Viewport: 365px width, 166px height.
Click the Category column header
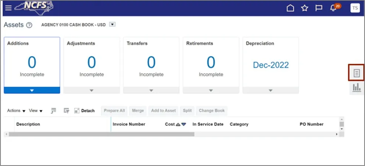coord(239,124)
